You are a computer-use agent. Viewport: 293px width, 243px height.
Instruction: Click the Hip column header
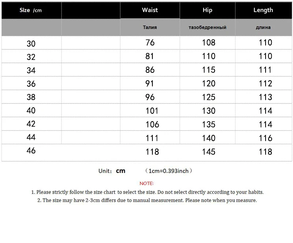tap(207, 10)
